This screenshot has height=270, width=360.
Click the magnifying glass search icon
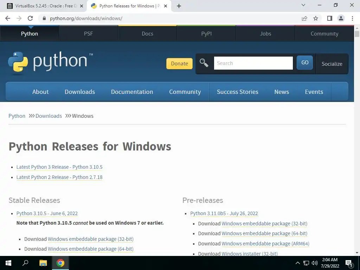coord(204,63)
